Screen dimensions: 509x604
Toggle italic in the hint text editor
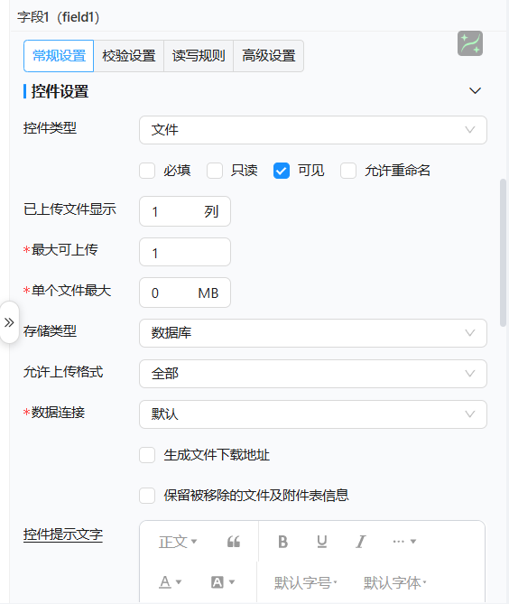(360, 542)
